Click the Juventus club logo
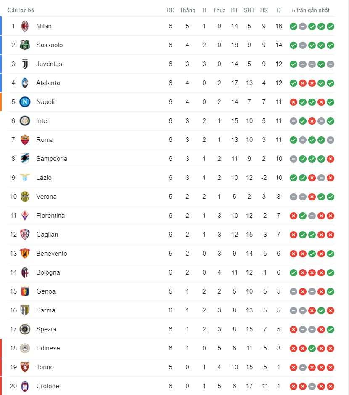 [x=25, y=64]
